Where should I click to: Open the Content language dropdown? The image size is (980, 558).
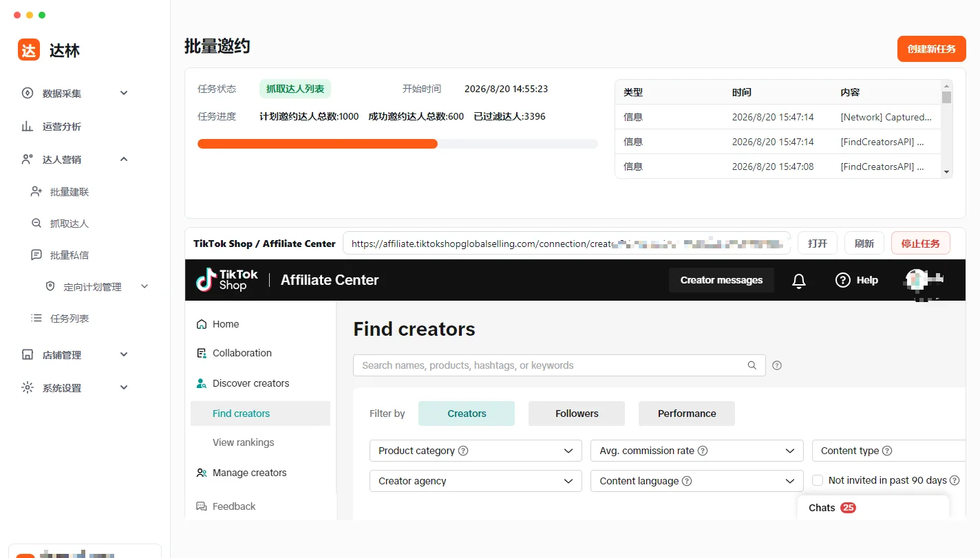(x=697, y=481)
